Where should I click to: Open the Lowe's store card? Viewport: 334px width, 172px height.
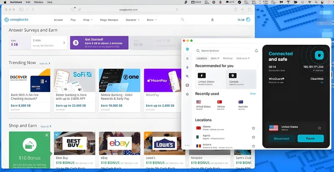164,150
